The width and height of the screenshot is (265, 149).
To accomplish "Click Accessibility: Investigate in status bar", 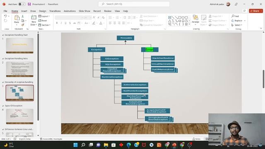I will click(51, 139).
